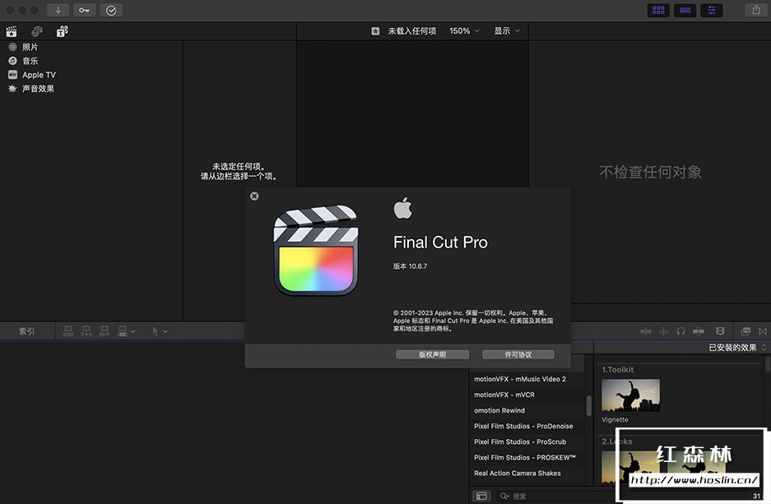Viewport: 771px width, 504px height.
Task: Open the clip appearance filmstrip icon
Action: coord(720,331)
